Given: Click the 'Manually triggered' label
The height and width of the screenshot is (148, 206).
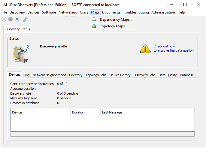Looking at the screenshot, I should click(24, 98).
